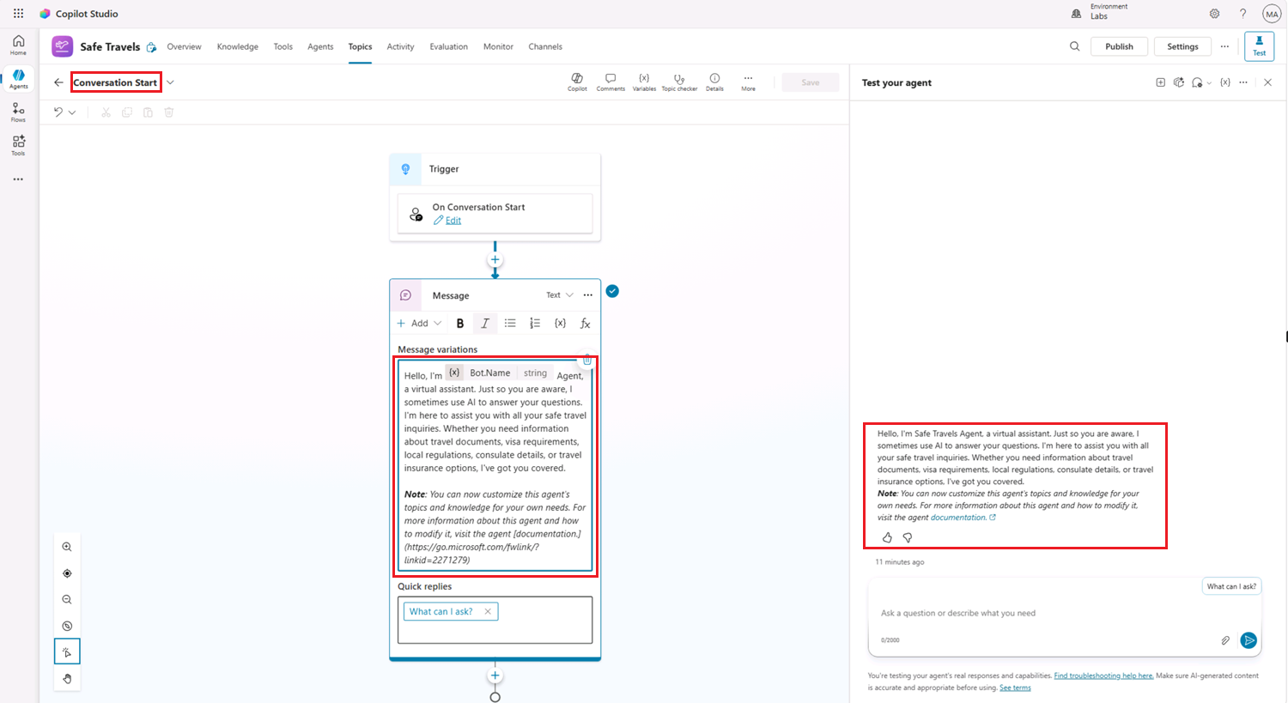
Task: Open Find troubleshooting help here link
Action: (1103, 676)
